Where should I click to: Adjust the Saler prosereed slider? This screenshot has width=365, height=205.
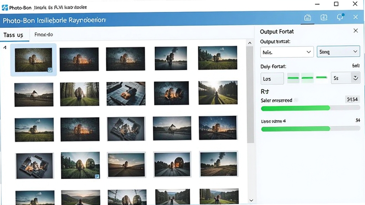pos(310,108)
